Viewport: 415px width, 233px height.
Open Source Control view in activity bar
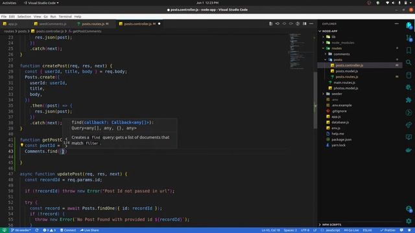pos(409,38)
